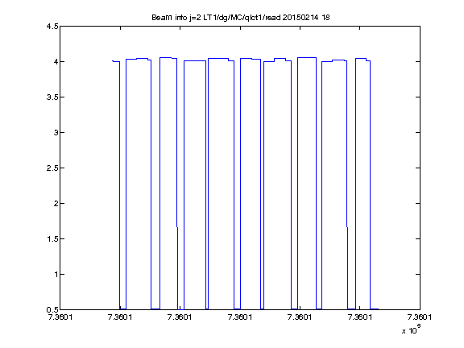Click the fourth 7.3601 x-axis label
This screenshot has width=464, height=348.
point(240,317)
